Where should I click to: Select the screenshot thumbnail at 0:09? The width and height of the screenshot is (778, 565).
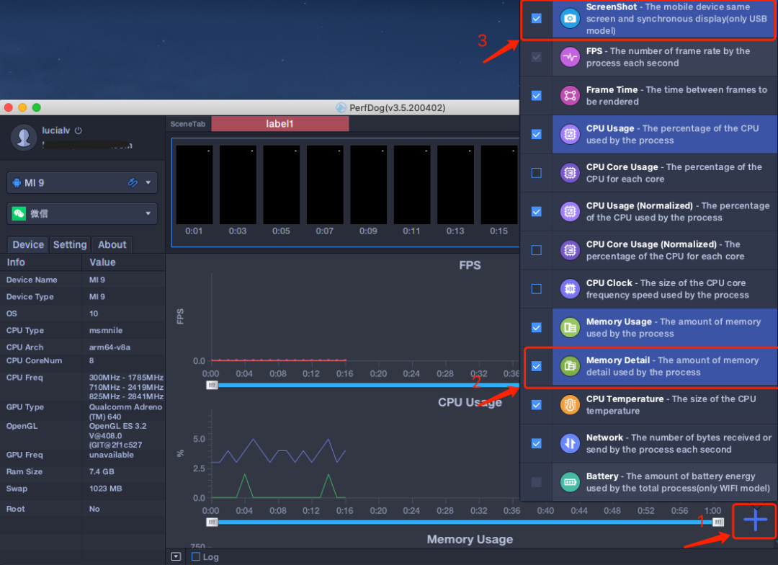pos(368,185)
